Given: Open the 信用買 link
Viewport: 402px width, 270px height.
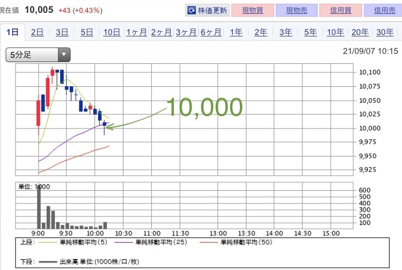Looking at the screenshot, I should click(340, 10).
